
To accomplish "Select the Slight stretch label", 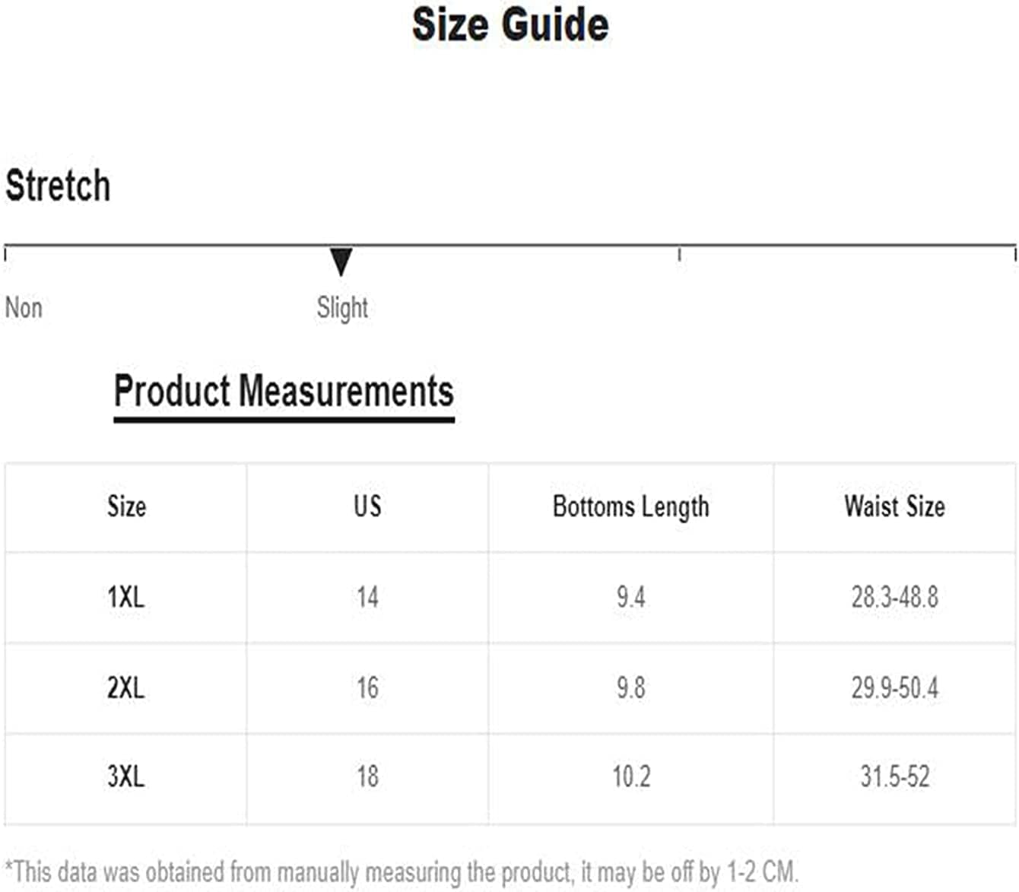I will [x=342, y=308].
